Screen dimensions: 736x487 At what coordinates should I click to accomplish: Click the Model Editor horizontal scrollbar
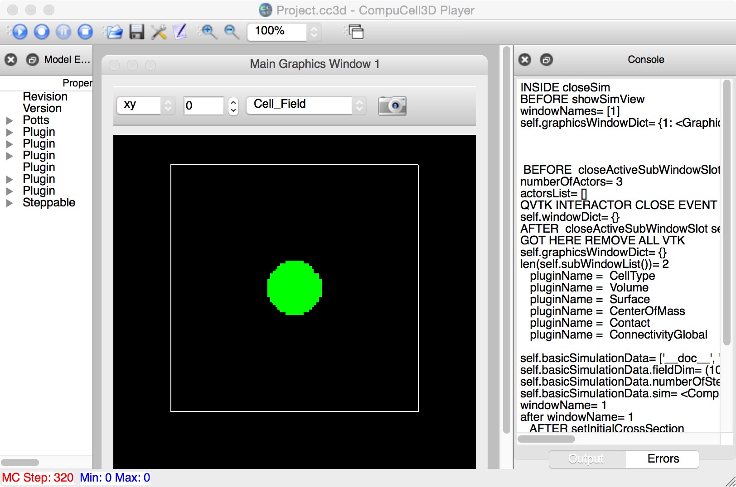coord(20,463)
